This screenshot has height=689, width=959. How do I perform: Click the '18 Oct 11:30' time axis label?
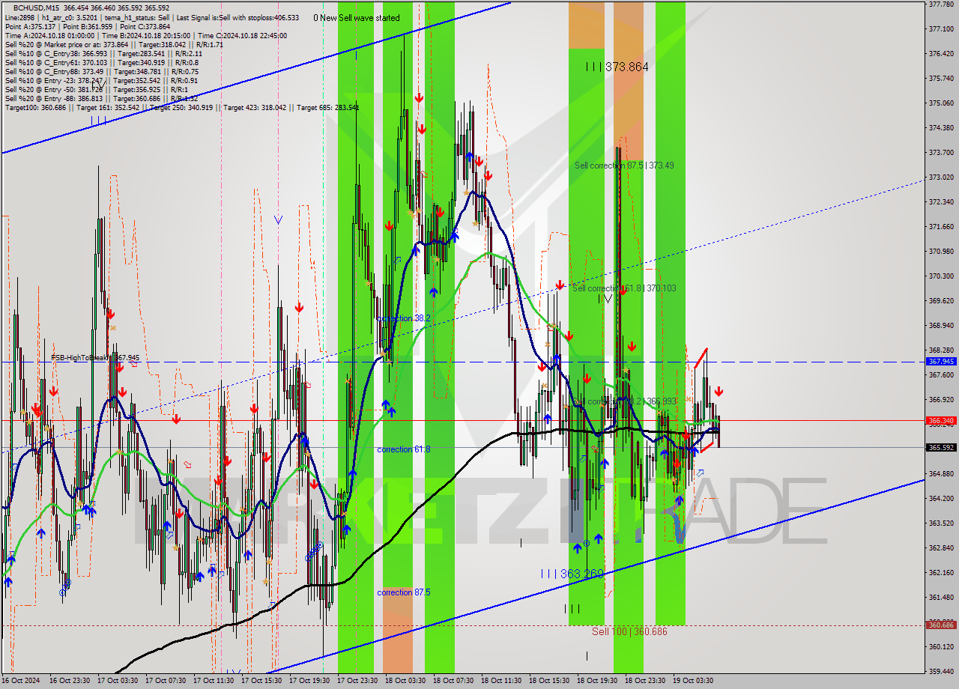[x=501, y=681]
